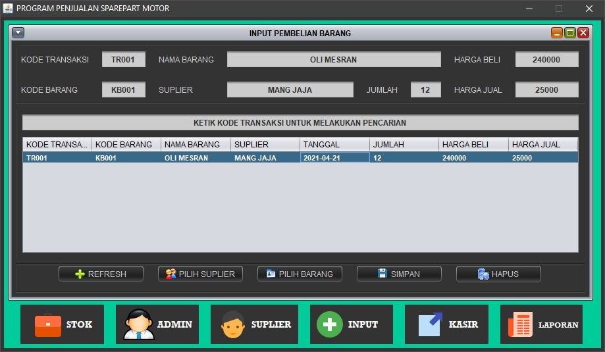Open the LAPORAN module with document icon
This screenshot has height=352, width=605.
point(541,324)
